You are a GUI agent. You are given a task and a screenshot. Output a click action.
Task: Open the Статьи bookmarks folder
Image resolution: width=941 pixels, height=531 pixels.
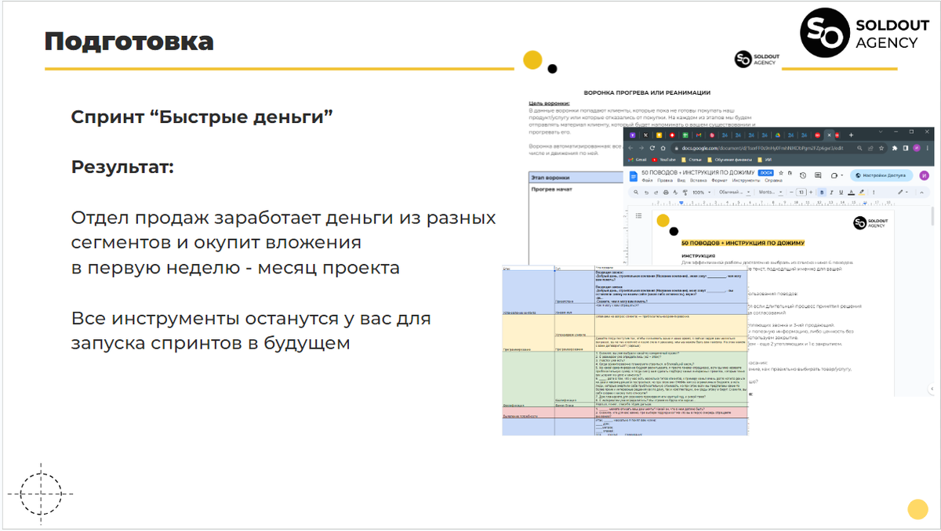click(691, 160)
